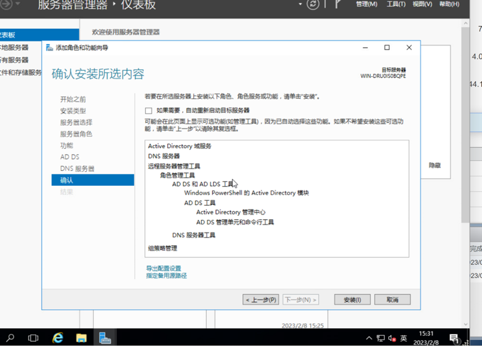Click scrollbar up arrow in Server Manager
Viewport: 482px width, 346px height.
pos(465,23)
